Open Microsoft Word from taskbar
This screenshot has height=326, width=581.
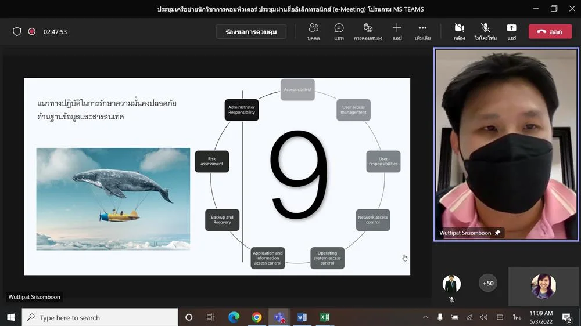[x=302, y=317]
